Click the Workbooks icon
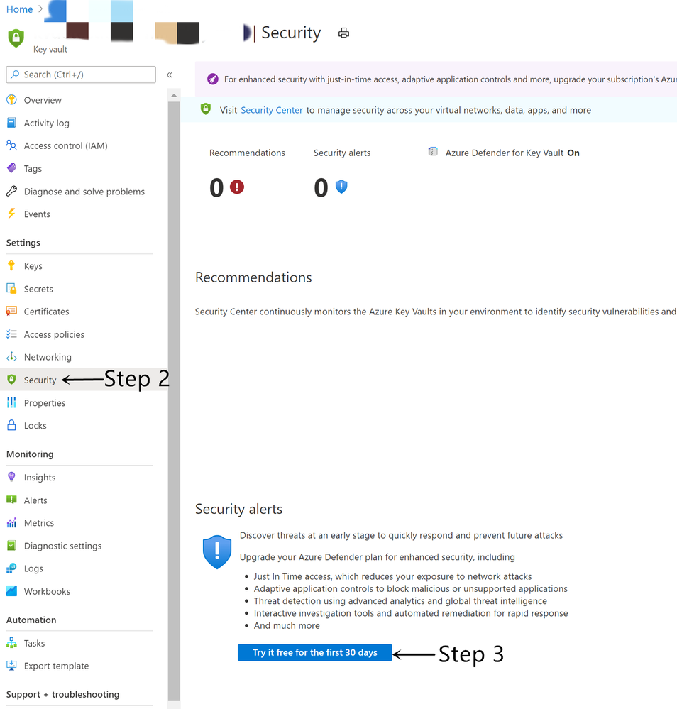This screenshot has width=677, height=709. [12, 591]
